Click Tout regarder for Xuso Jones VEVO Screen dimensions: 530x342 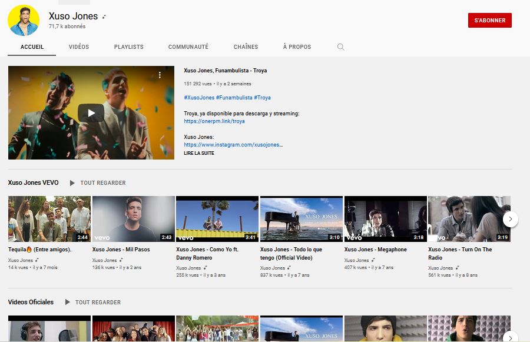coord(103,183)
